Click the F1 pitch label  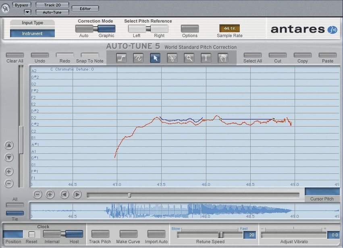(x=33, y=178)
